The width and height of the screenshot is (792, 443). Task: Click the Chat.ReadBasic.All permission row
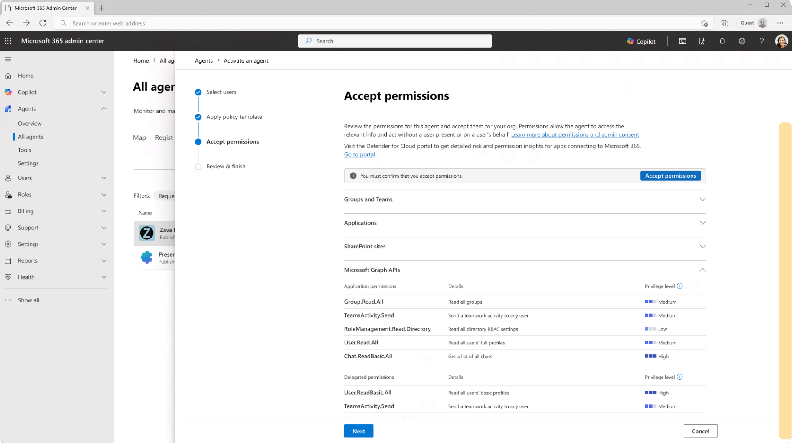(525, 356)
